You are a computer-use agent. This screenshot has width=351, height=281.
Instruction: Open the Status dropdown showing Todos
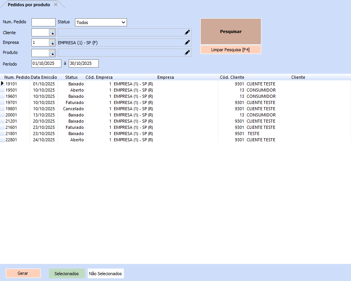[x=101, y=23]
